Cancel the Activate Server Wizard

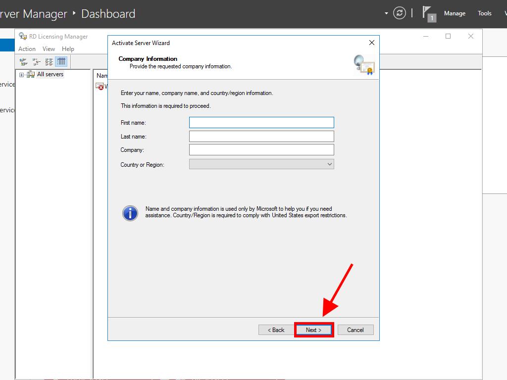click(355, 330)
